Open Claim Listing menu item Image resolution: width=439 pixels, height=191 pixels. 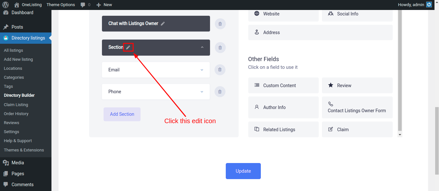tap(16, 105)
